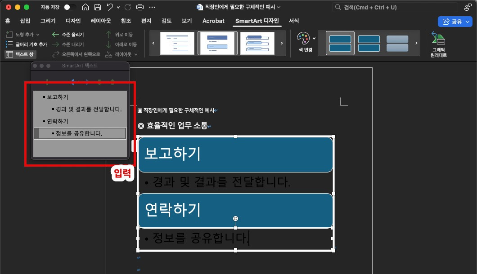The image size is (477, 274).
Task: Click the collaboration people icon
Action: [x=468, y=7]
